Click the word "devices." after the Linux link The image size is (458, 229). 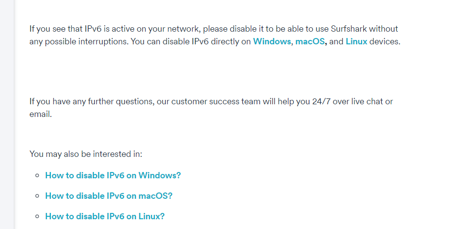(385, 41)
